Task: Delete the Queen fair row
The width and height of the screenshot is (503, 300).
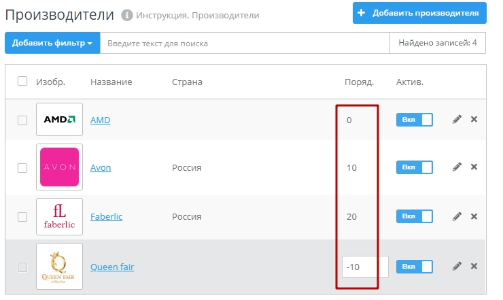Action: tap(474, 267)
